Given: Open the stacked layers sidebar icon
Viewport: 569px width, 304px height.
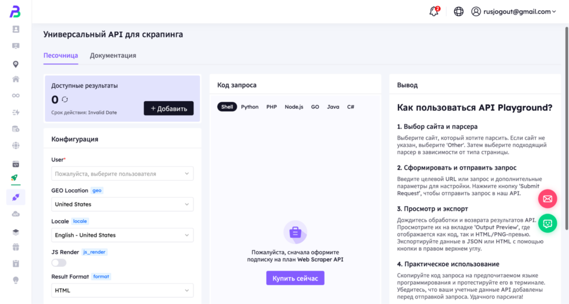Looking at the screenshot, I should pos(16,232).
